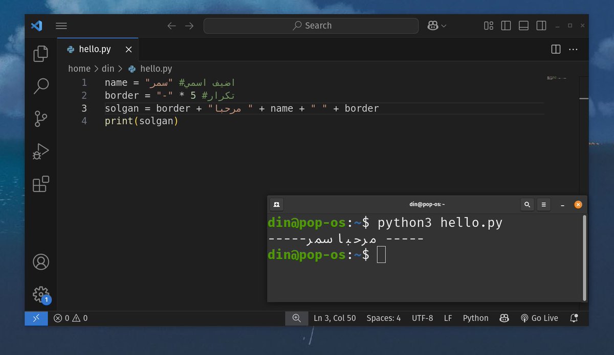Click the home breadcrumb segment
Image resolution: width=614 pixels, height=355 pixels.
coord(79,68)
